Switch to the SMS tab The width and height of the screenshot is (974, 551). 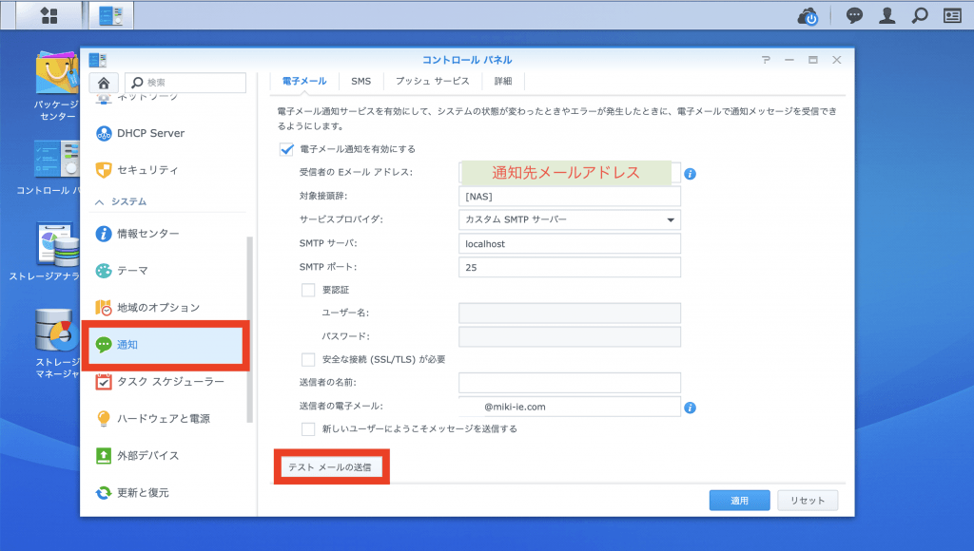click(360, 82)
